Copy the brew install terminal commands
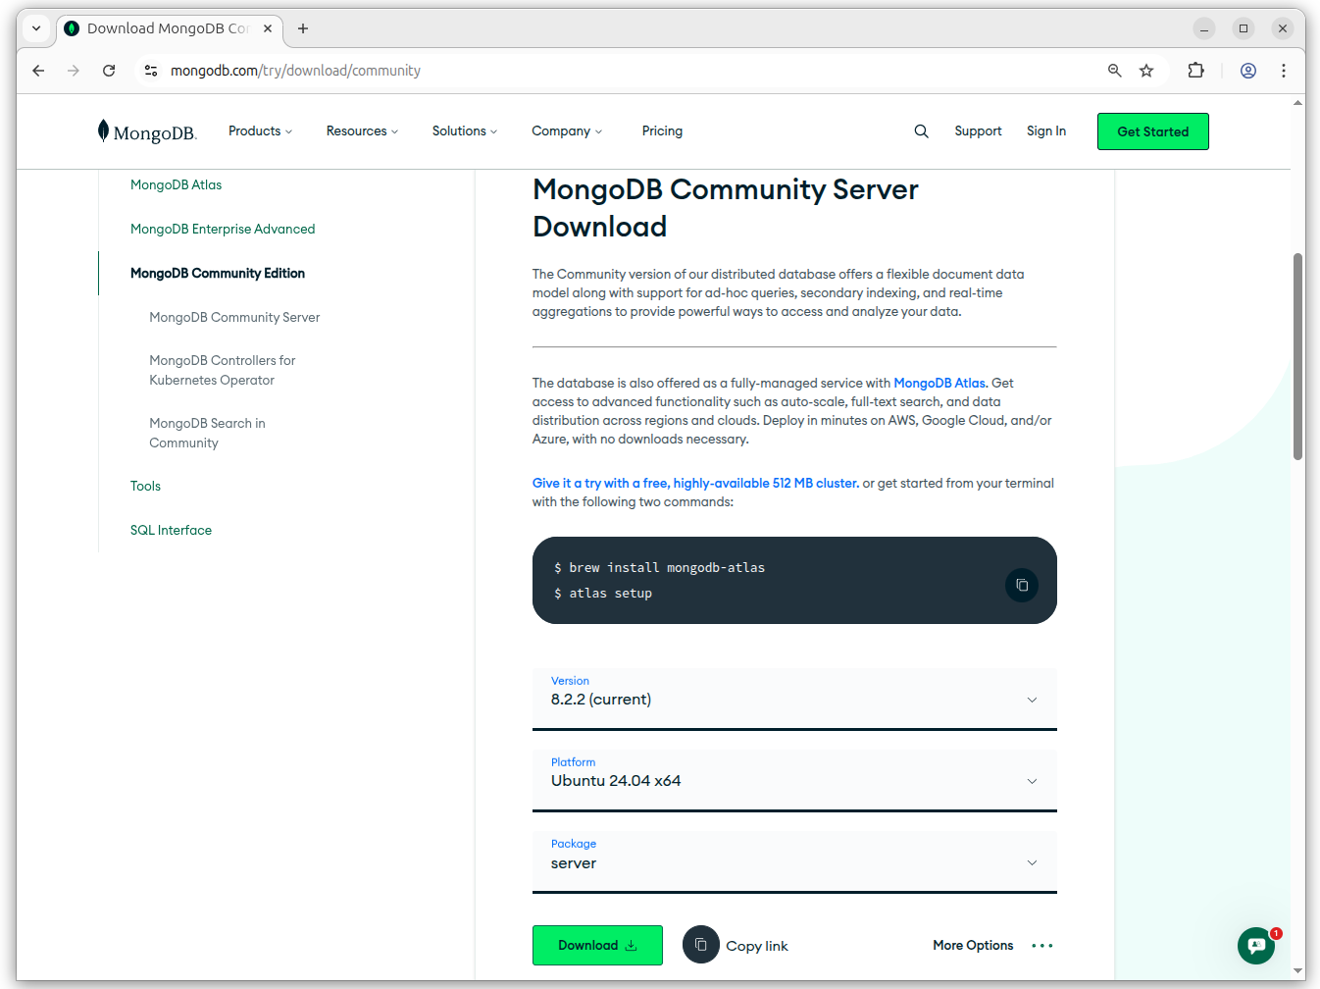Viewport: 1320px width, 989px height. [1021, 585]
